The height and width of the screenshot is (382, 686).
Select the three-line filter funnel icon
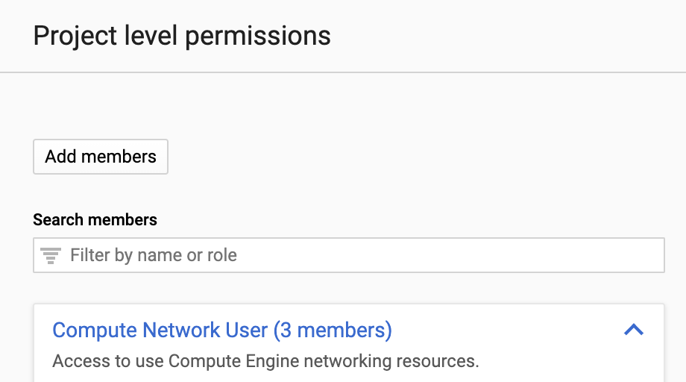tap(51, 256)
